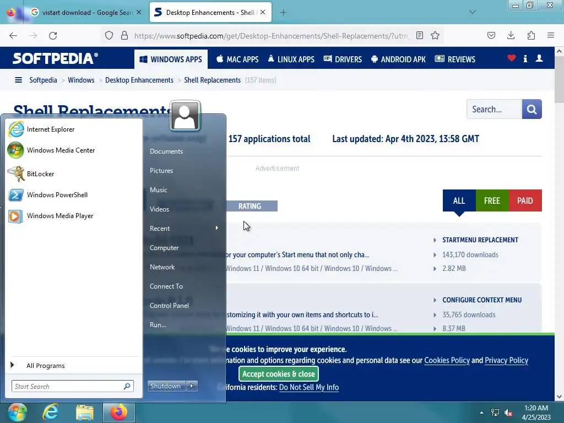This screenshot has width=564, height=423.
Task: Reload the Softpedia page
Action: pos(53,36)
